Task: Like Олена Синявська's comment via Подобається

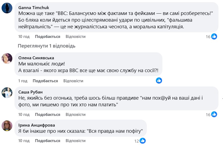Action: [45, 81]
